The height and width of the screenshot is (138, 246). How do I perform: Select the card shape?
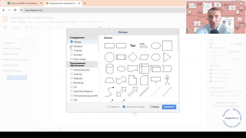[x=144, y=80]
